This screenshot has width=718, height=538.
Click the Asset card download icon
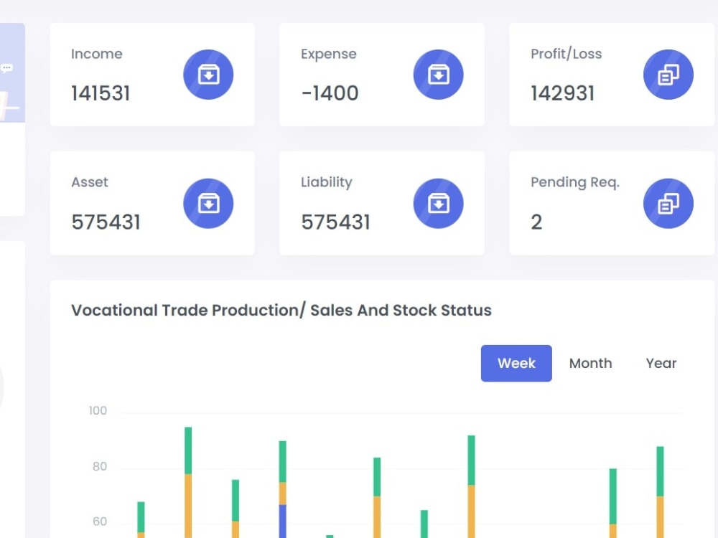click(208, 203)
